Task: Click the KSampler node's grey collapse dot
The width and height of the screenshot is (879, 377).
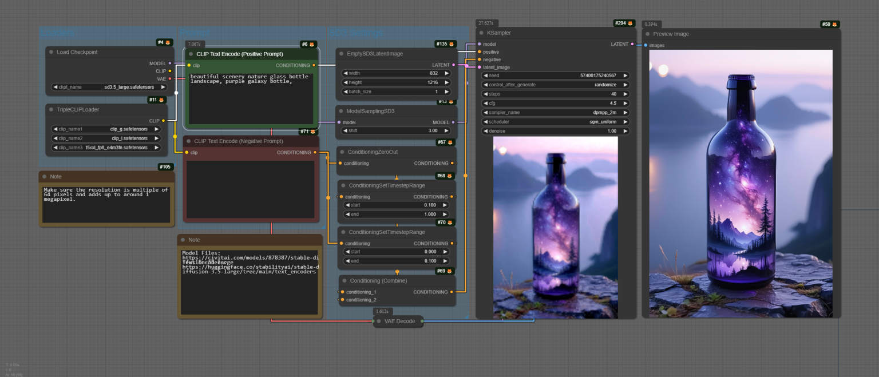Action: click(482, 33)
